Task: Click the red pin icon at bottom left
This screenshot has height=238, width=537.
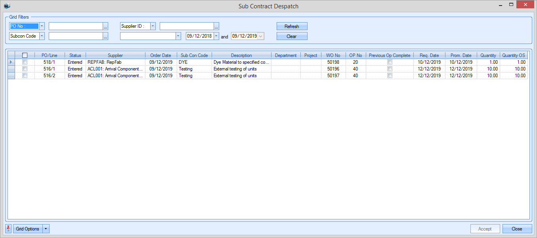Action: point(9,229)
